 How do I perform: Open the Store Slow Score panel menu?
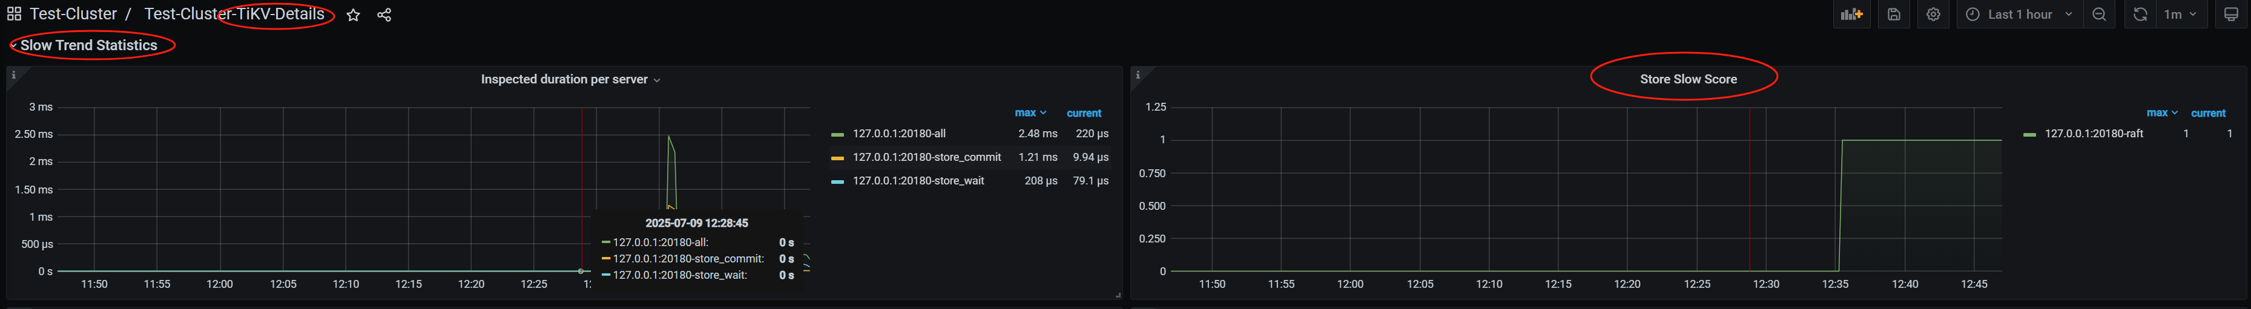coord(1687,79)
